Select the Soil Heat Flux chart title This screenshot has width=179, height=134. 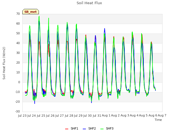[89, 3]
